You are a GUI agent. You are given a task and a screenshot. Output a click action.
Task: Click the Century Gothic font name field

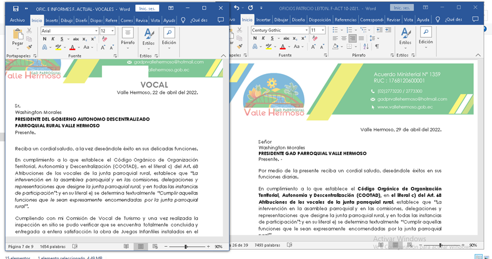pos(275,30)
